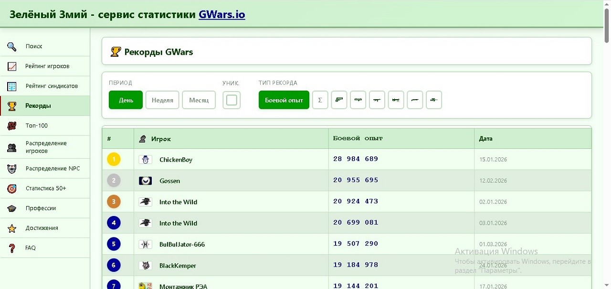Click the date 15.01.2026

493,160
